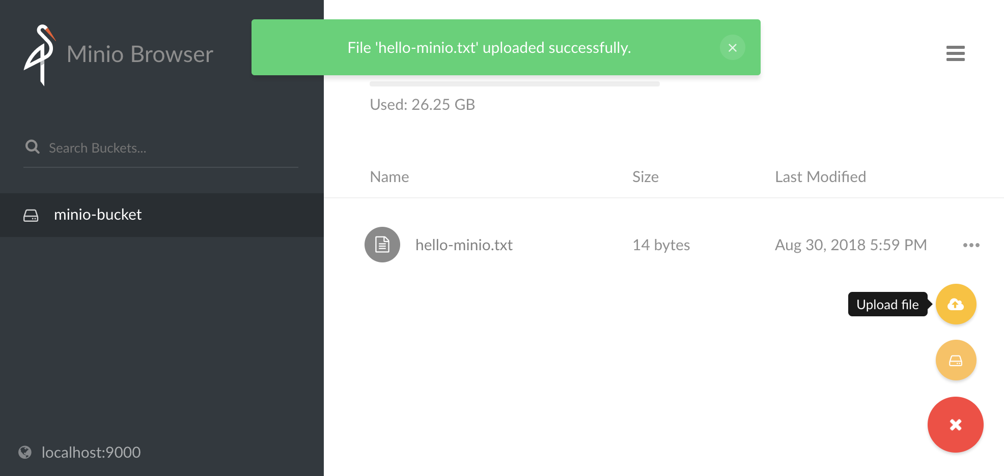Click the Minio stork logo
The width and height of the screenshot is (1004, 476).
[40, 54]
